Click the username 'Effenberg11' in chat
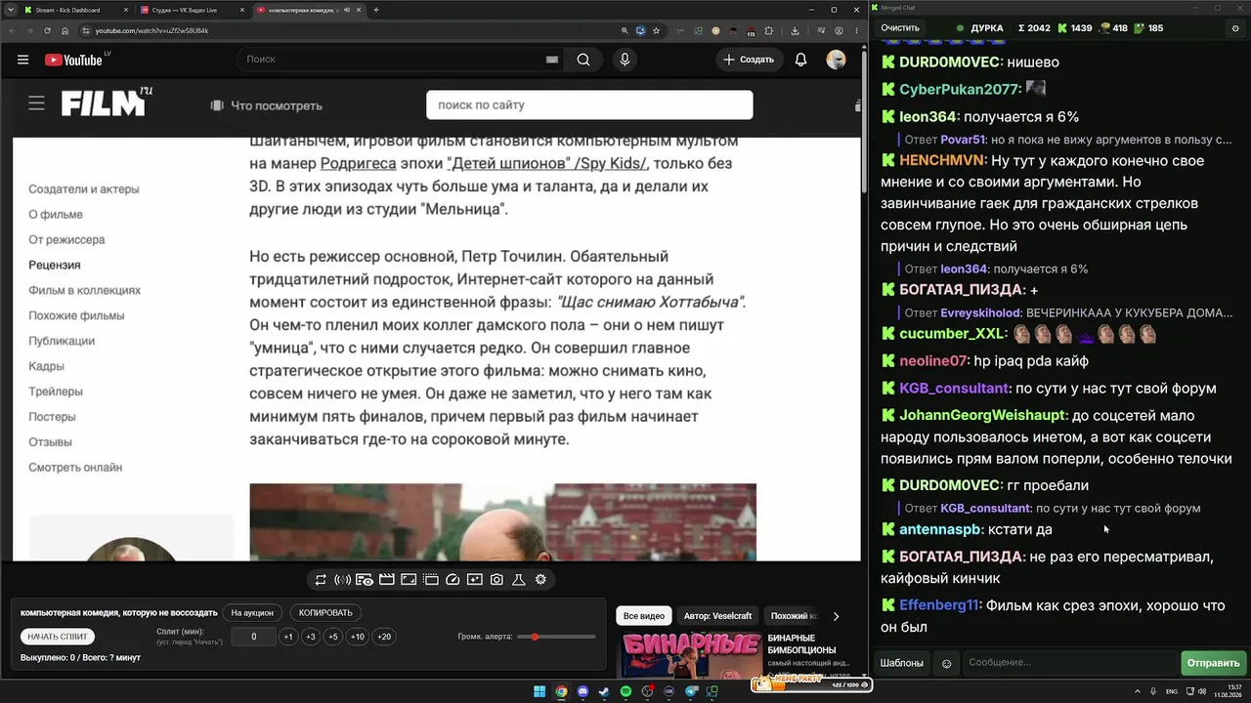The height and width of the screenshot is (703, 1251). coord(939,605)
